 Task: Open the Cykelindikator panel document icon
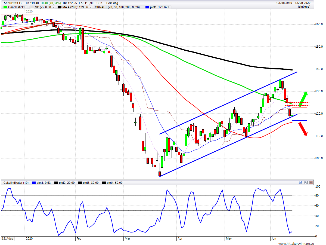pos(301,183)
